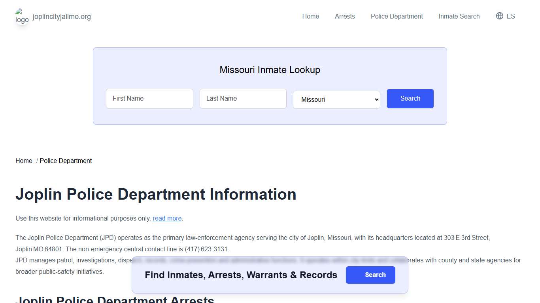This screenshot has width=540, height=303.
Task: Click the Home breadcrumb link
Action: [x=24, y=161]
